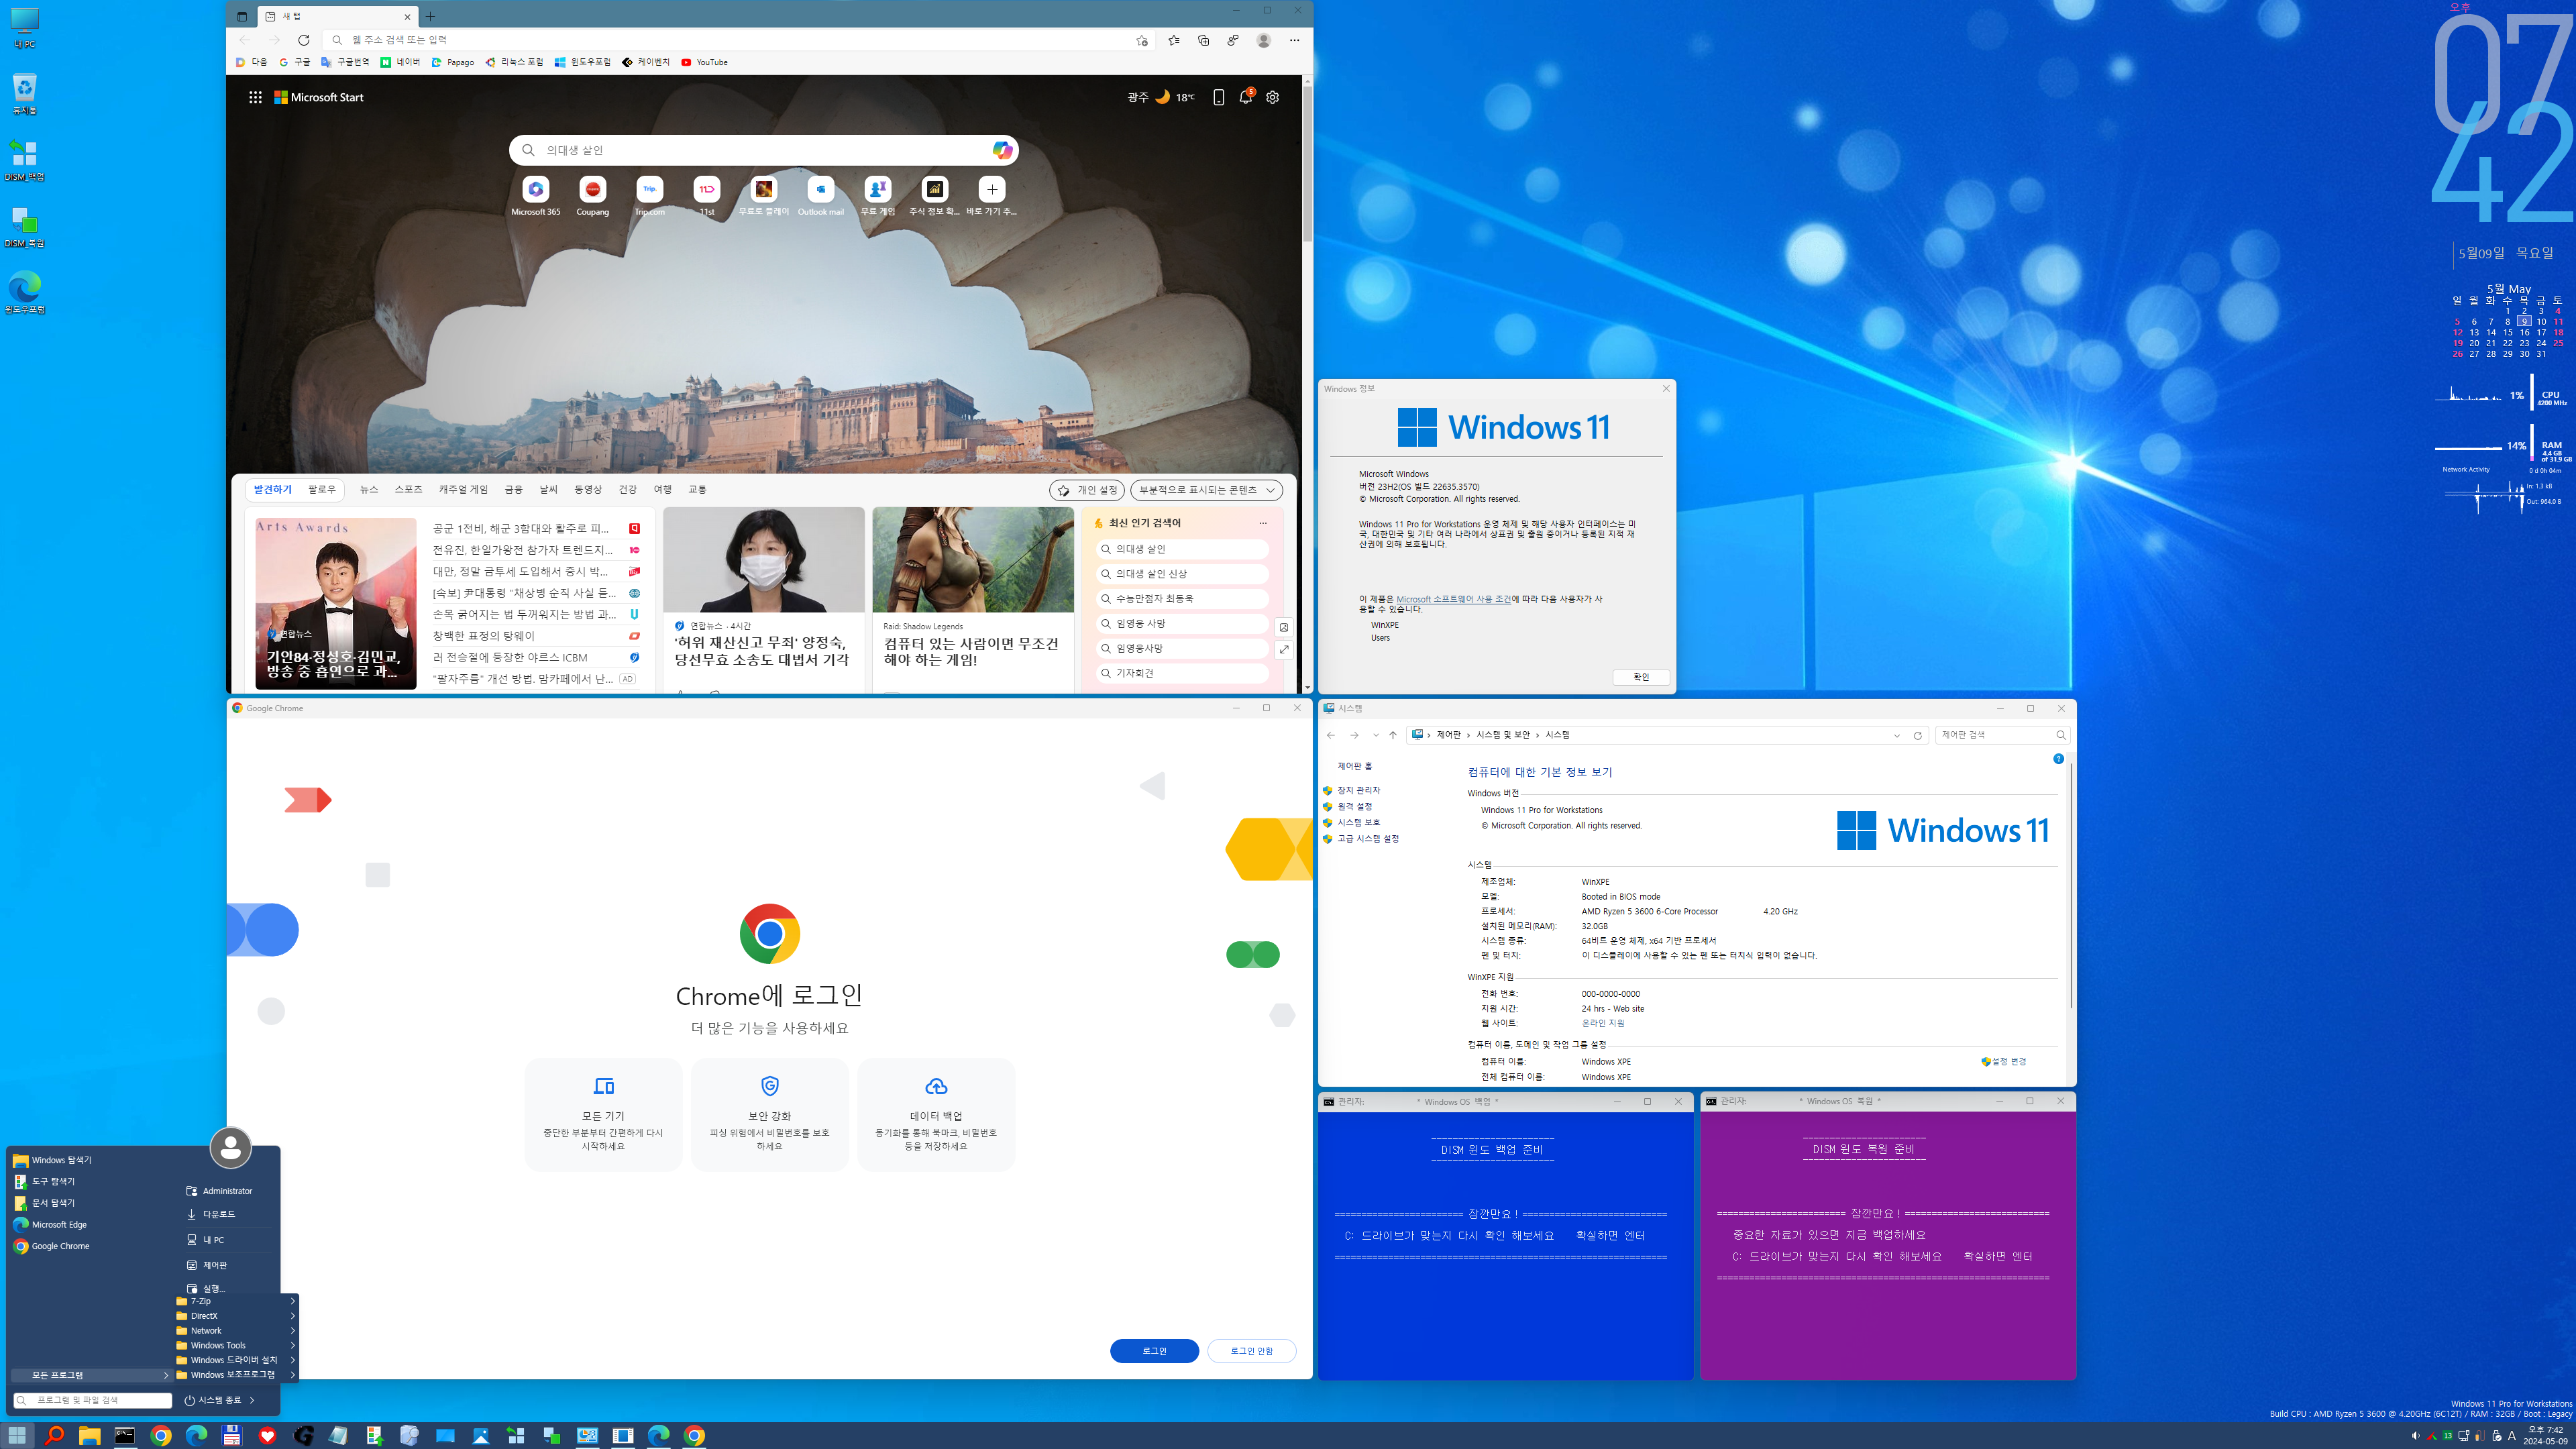Add this page to favorites star
The image size is (2576, 1449).
click(1141, 40)
